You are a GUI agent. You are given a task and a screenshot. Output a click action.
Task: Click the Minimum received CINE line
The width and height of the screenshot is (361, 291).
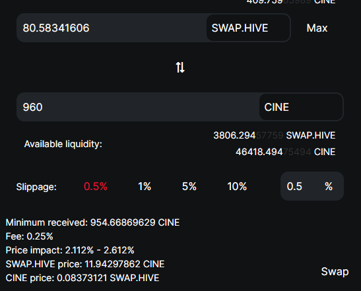[x=92, y=222]
